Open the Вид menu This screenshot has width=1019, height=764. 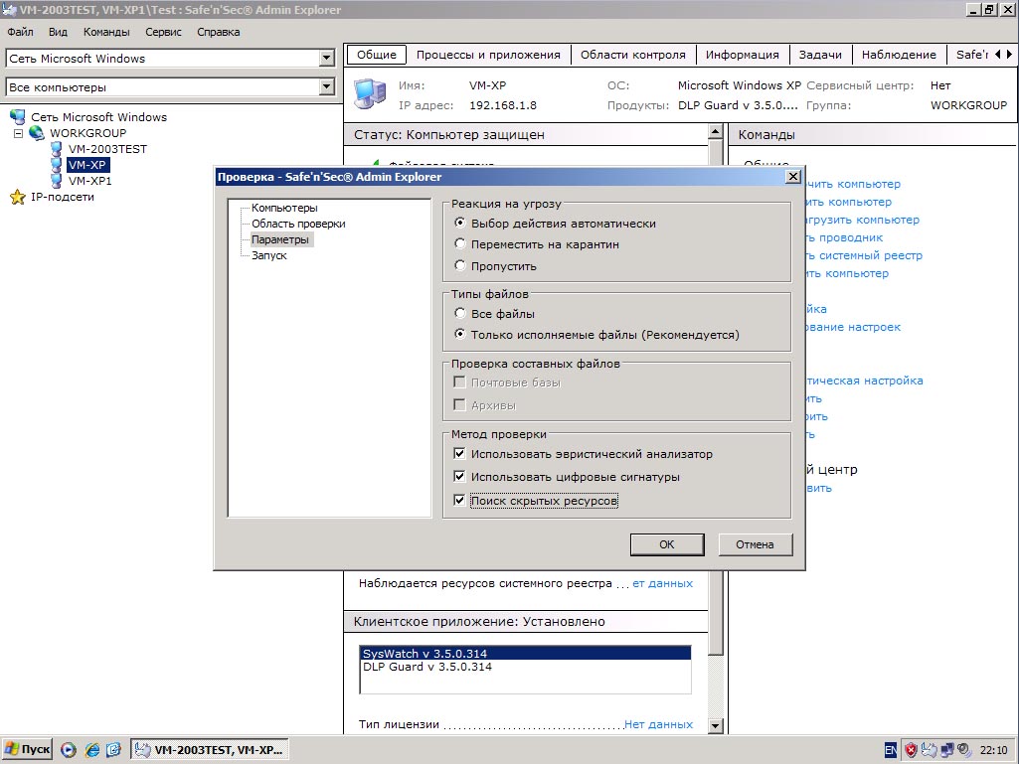[58, 32]
